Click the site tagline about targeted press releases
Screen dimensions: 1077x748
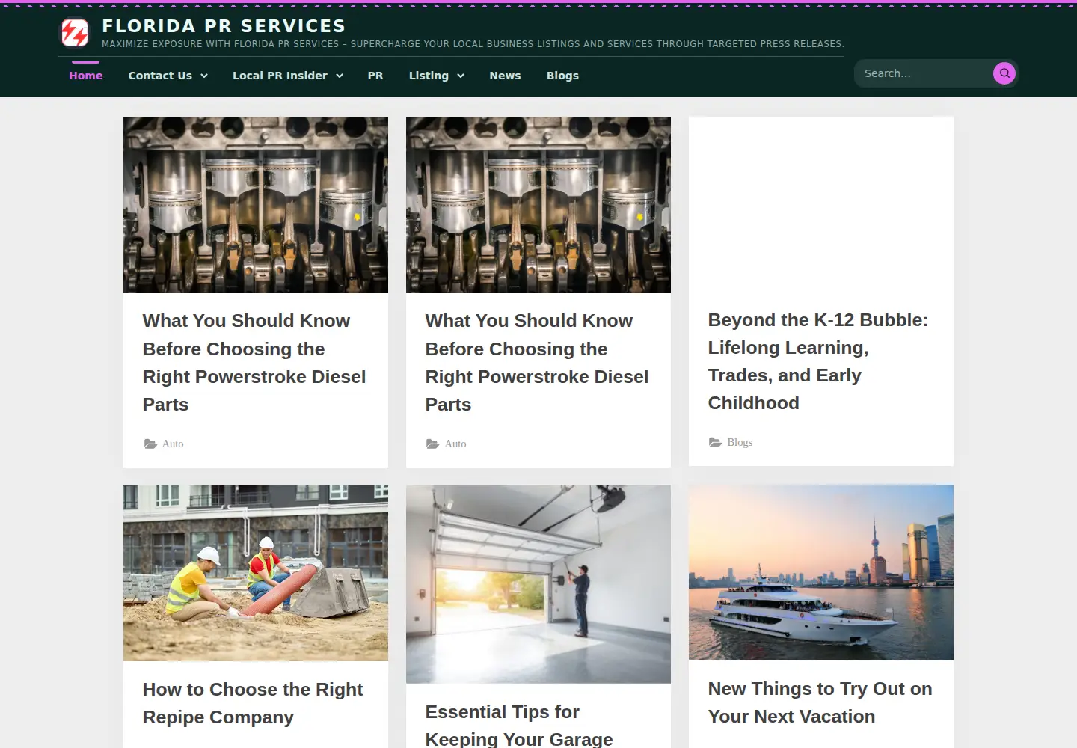[473, 44]
